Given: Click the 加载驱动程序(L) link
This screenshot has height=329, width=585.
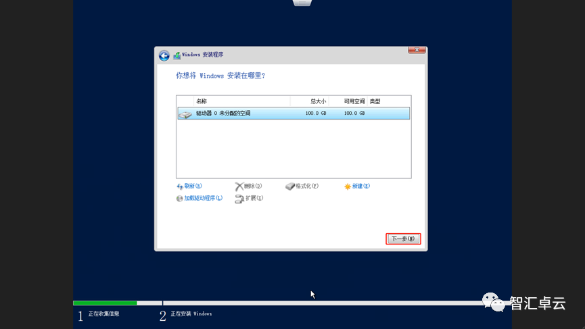Looking at the screenshot, I should (204, 198).
